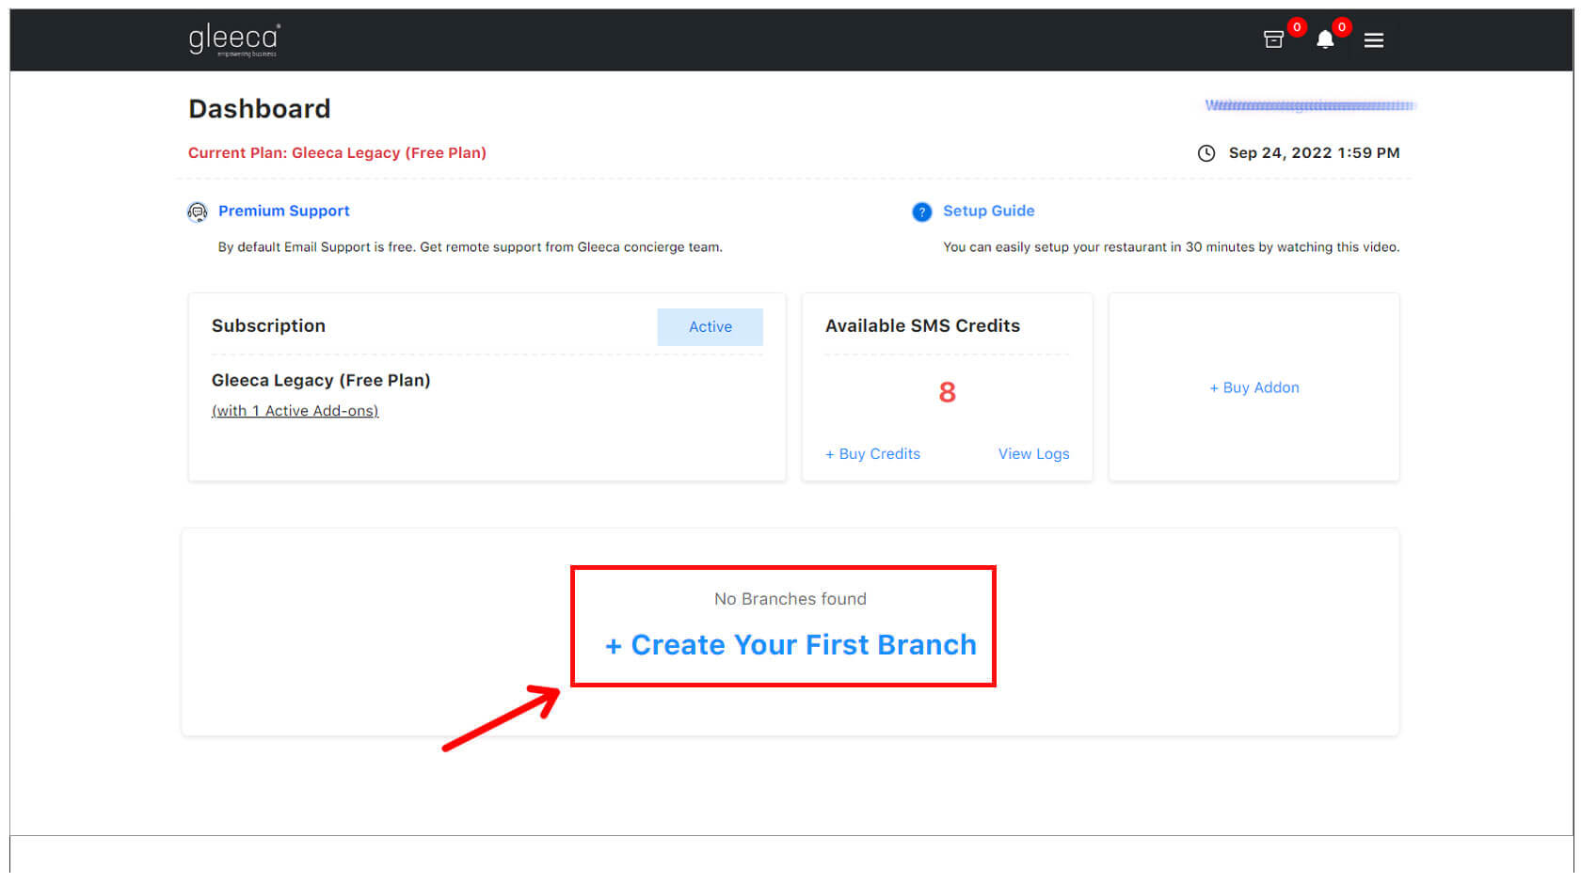Click the Dashboard page heading
Viewport: 1581px width, 883px height.
point(260,109)
